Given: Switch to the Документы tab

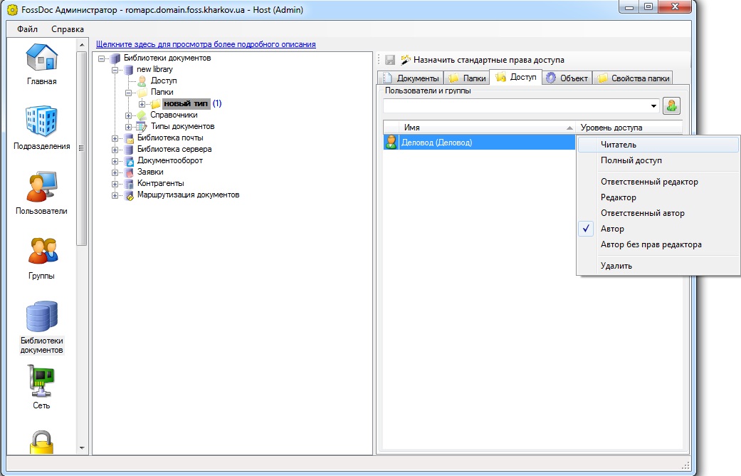Looking at the screenshot, I should click(412, 78).
